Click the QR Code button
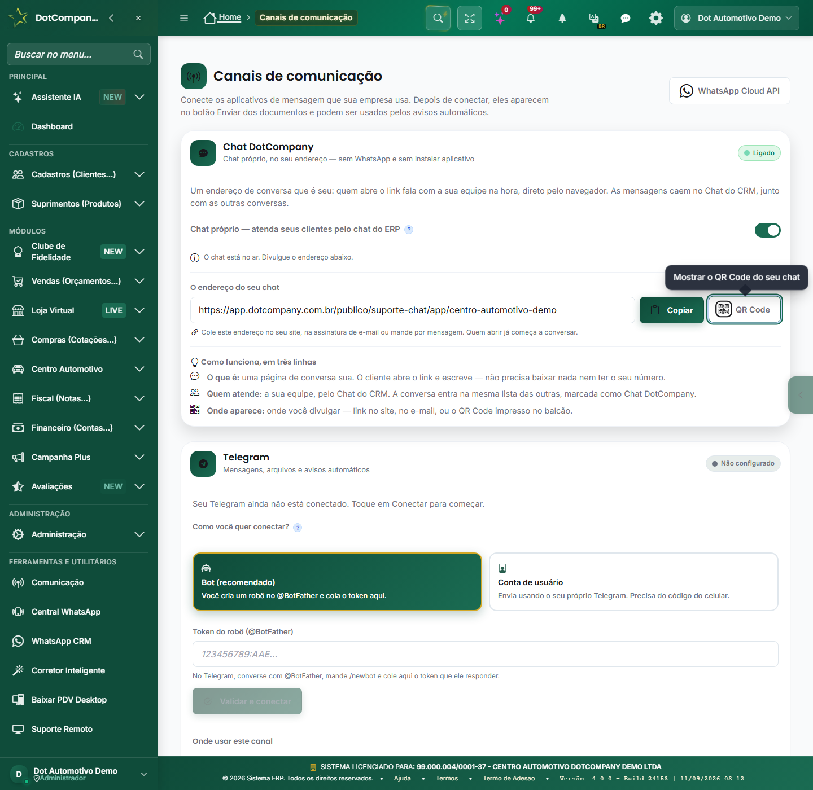813x790 pixels. (x=745, y=310)
